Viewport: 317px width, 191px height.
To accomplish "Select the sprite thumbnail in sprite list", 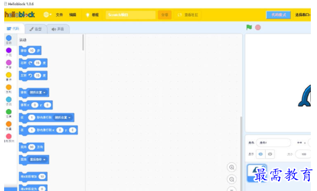I will (257, 173).
